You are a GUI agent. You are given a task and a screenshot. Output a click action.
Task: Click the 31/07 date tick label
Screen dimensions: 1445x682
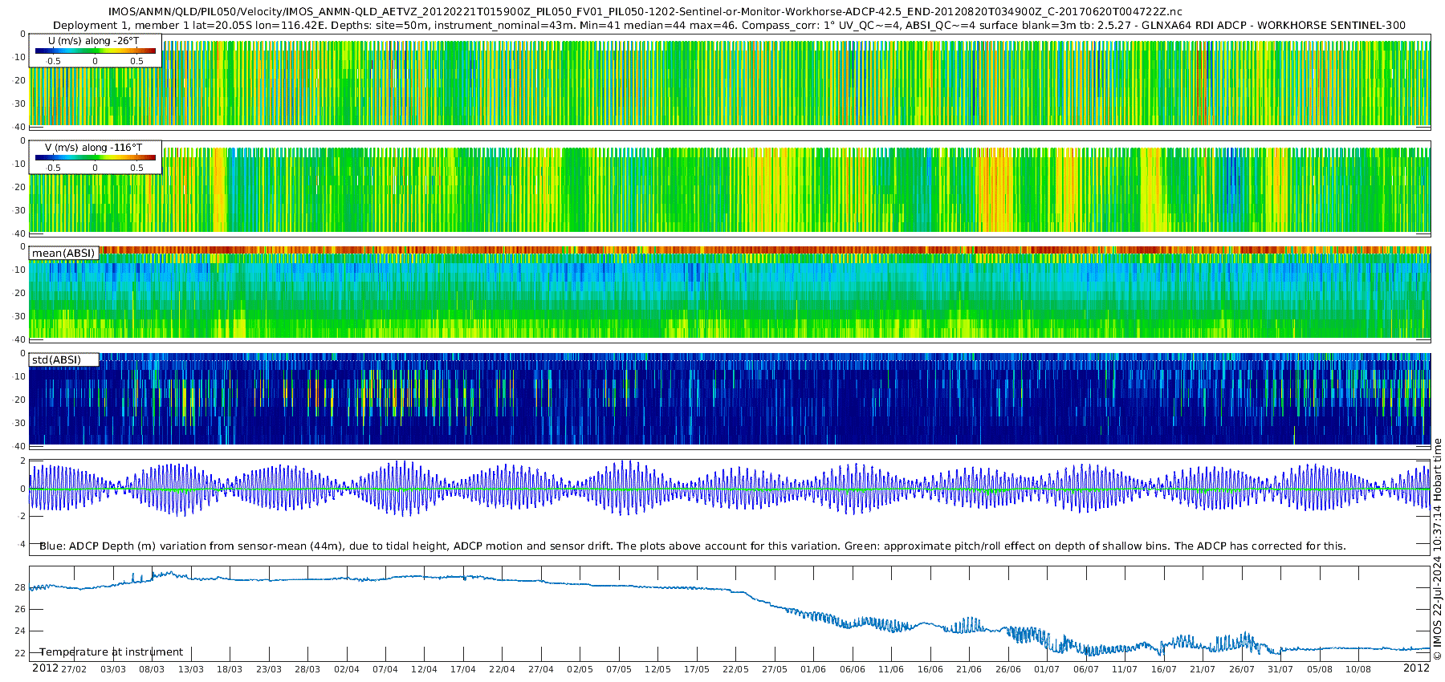pos(1280,669)
